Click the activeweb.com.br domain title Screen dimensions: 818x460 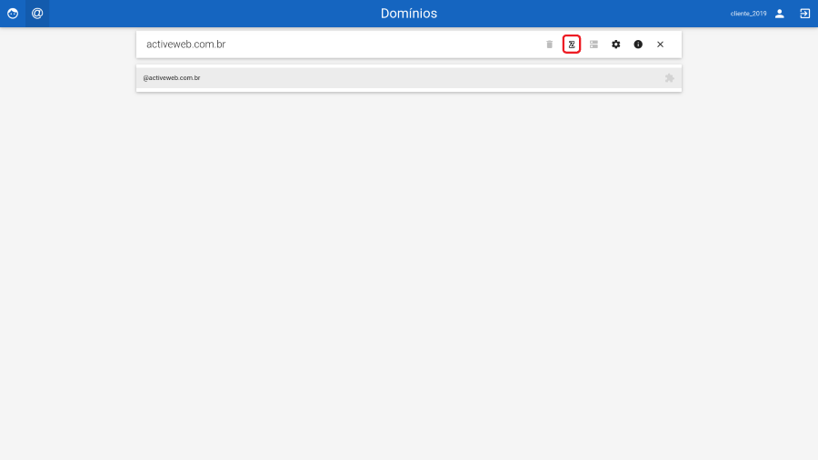point(185,45)
